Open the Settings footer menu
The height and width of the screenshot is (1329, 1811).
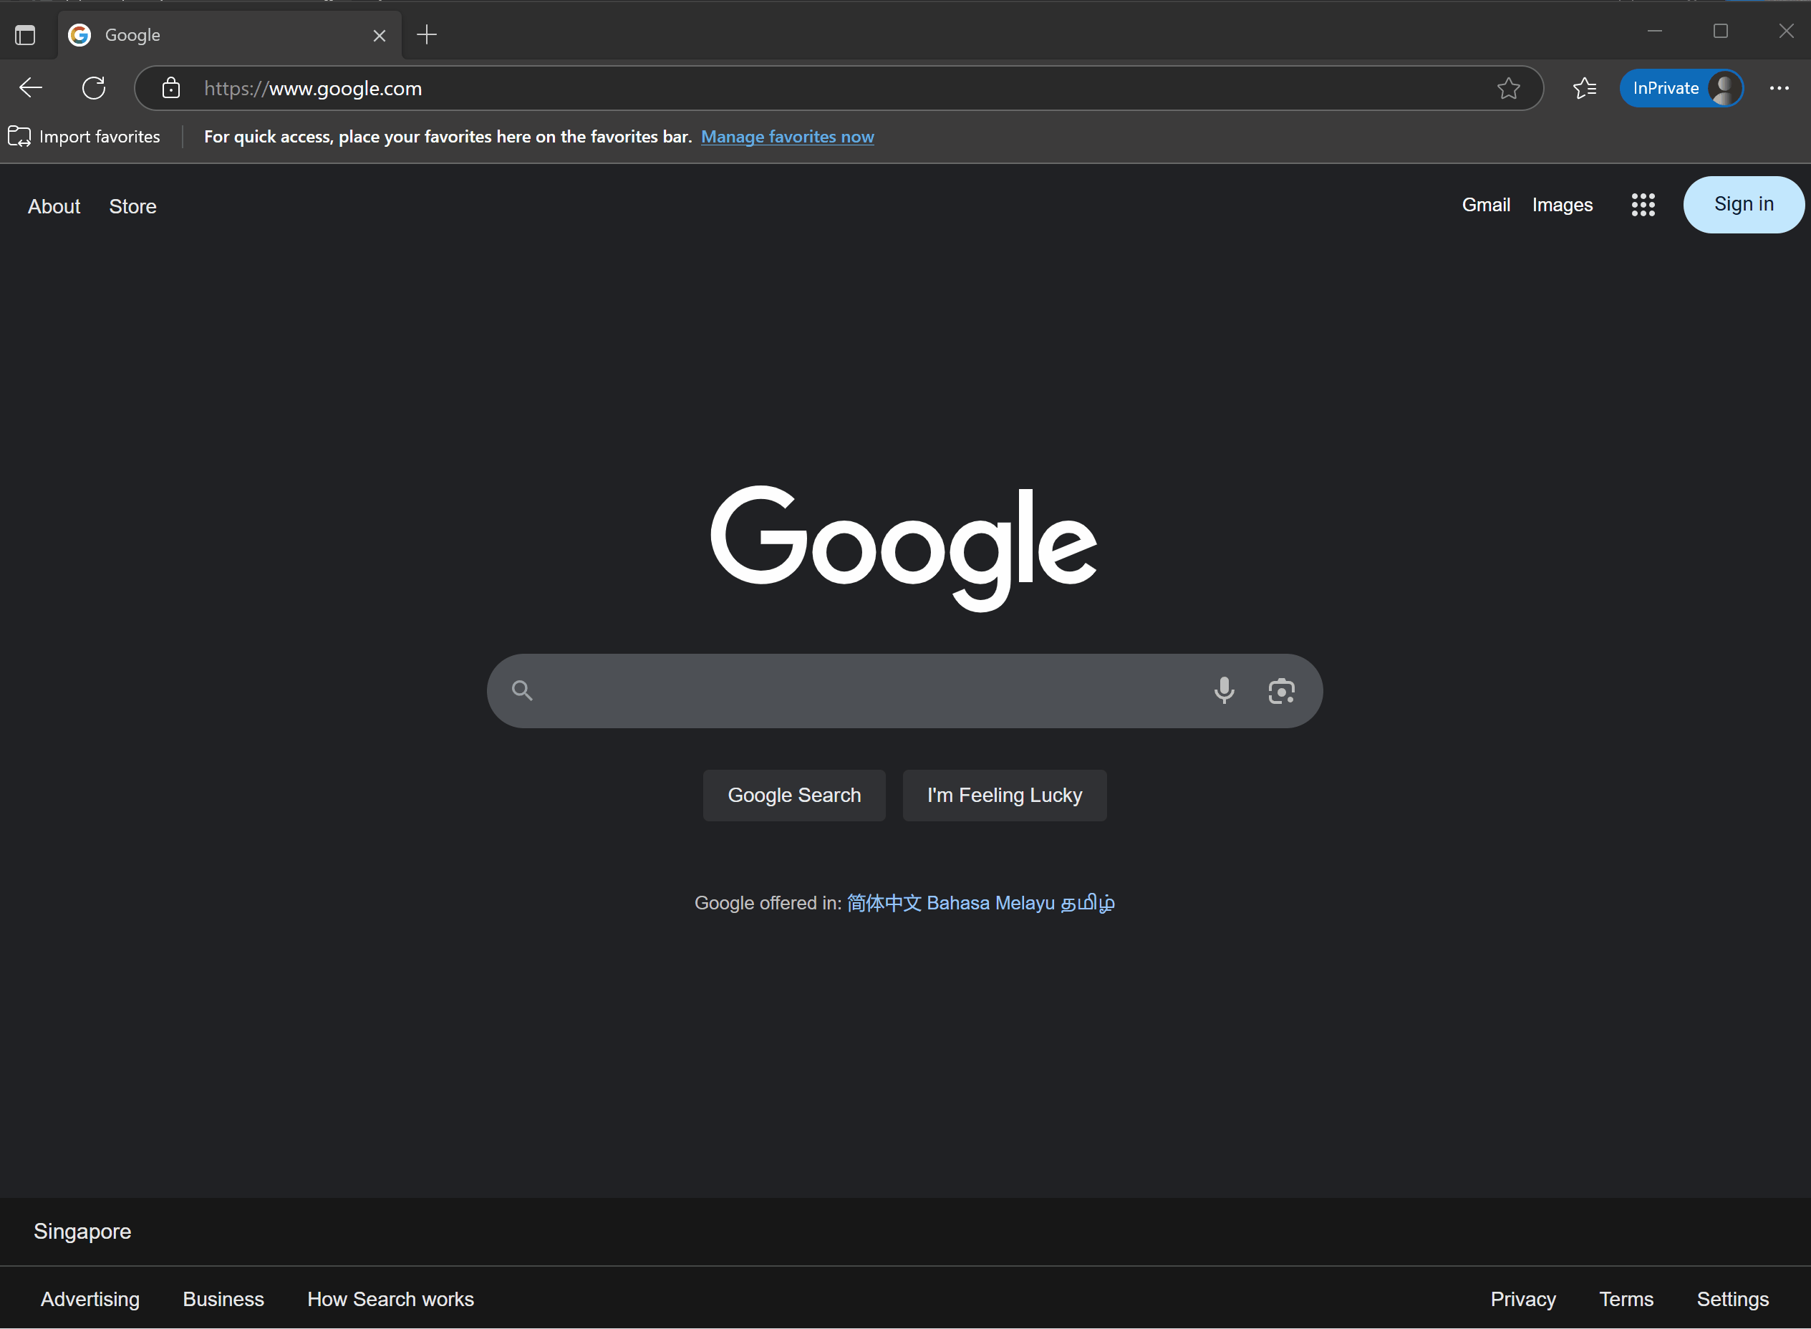point(1732,1298)
